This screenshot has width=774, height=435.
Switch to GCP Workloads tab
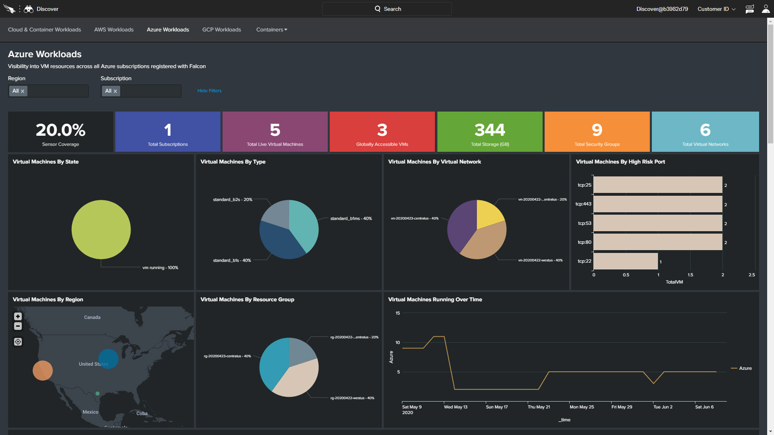click(222, 29)
